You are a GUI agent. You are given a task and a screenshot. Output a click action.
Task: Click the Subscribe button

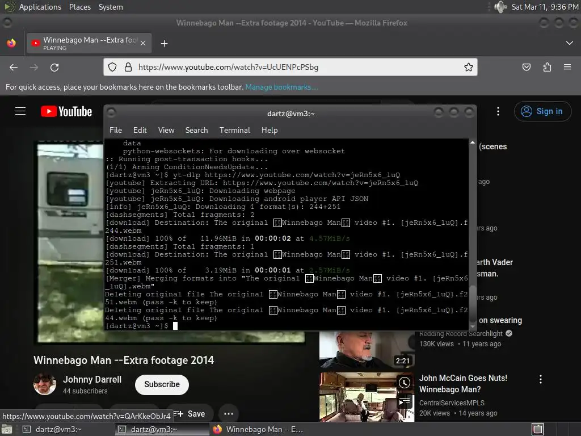pos(162,384)
